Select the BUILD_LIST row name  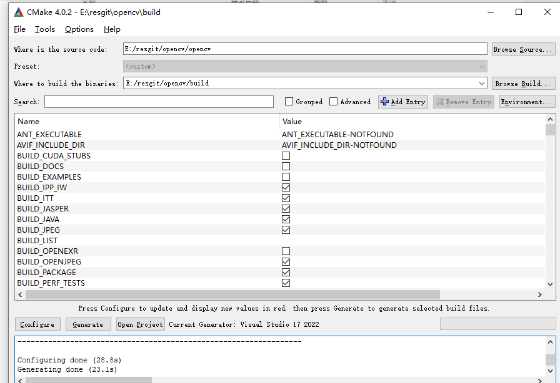[37, 241]
